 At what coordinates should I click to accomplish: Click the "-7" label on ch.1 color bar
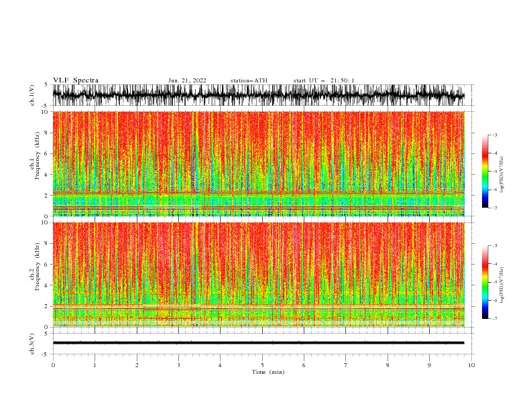point(495,208)
